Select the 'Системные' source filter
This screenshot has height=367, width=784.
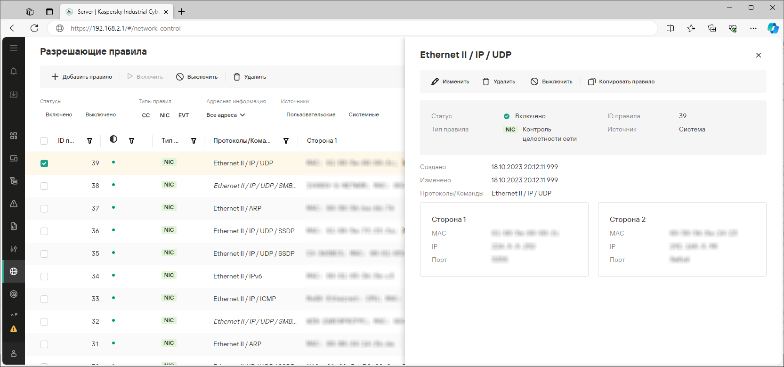click(x=364, y=115)
